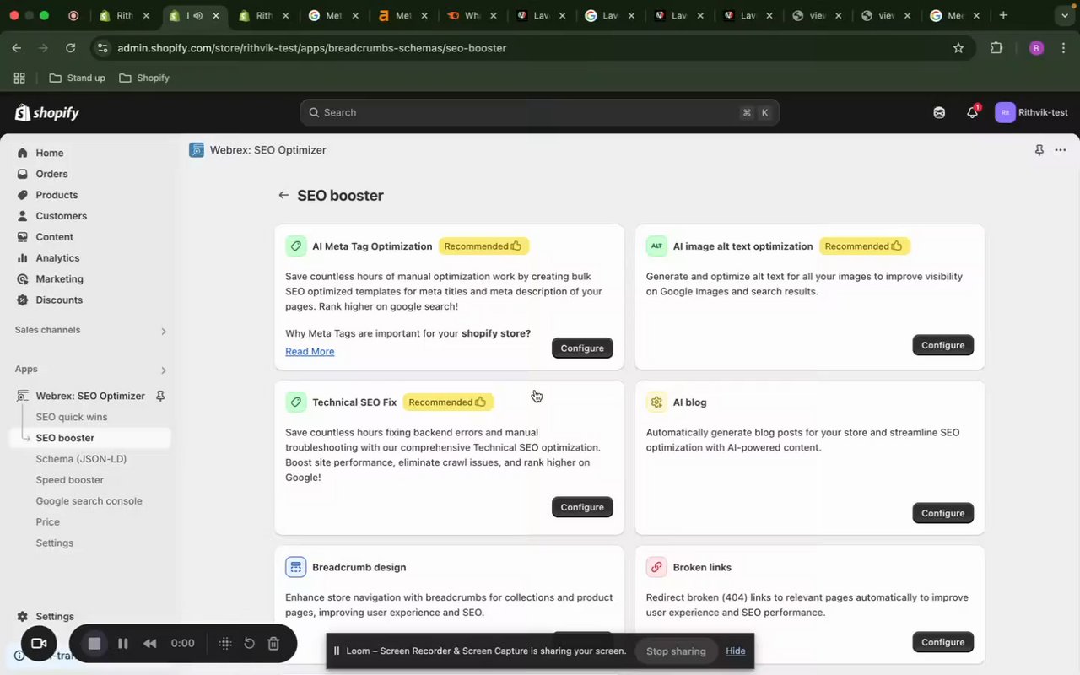Open the Shopify bookmarks folder
This screenshot has height=675, width=1080.
point(144,78)
